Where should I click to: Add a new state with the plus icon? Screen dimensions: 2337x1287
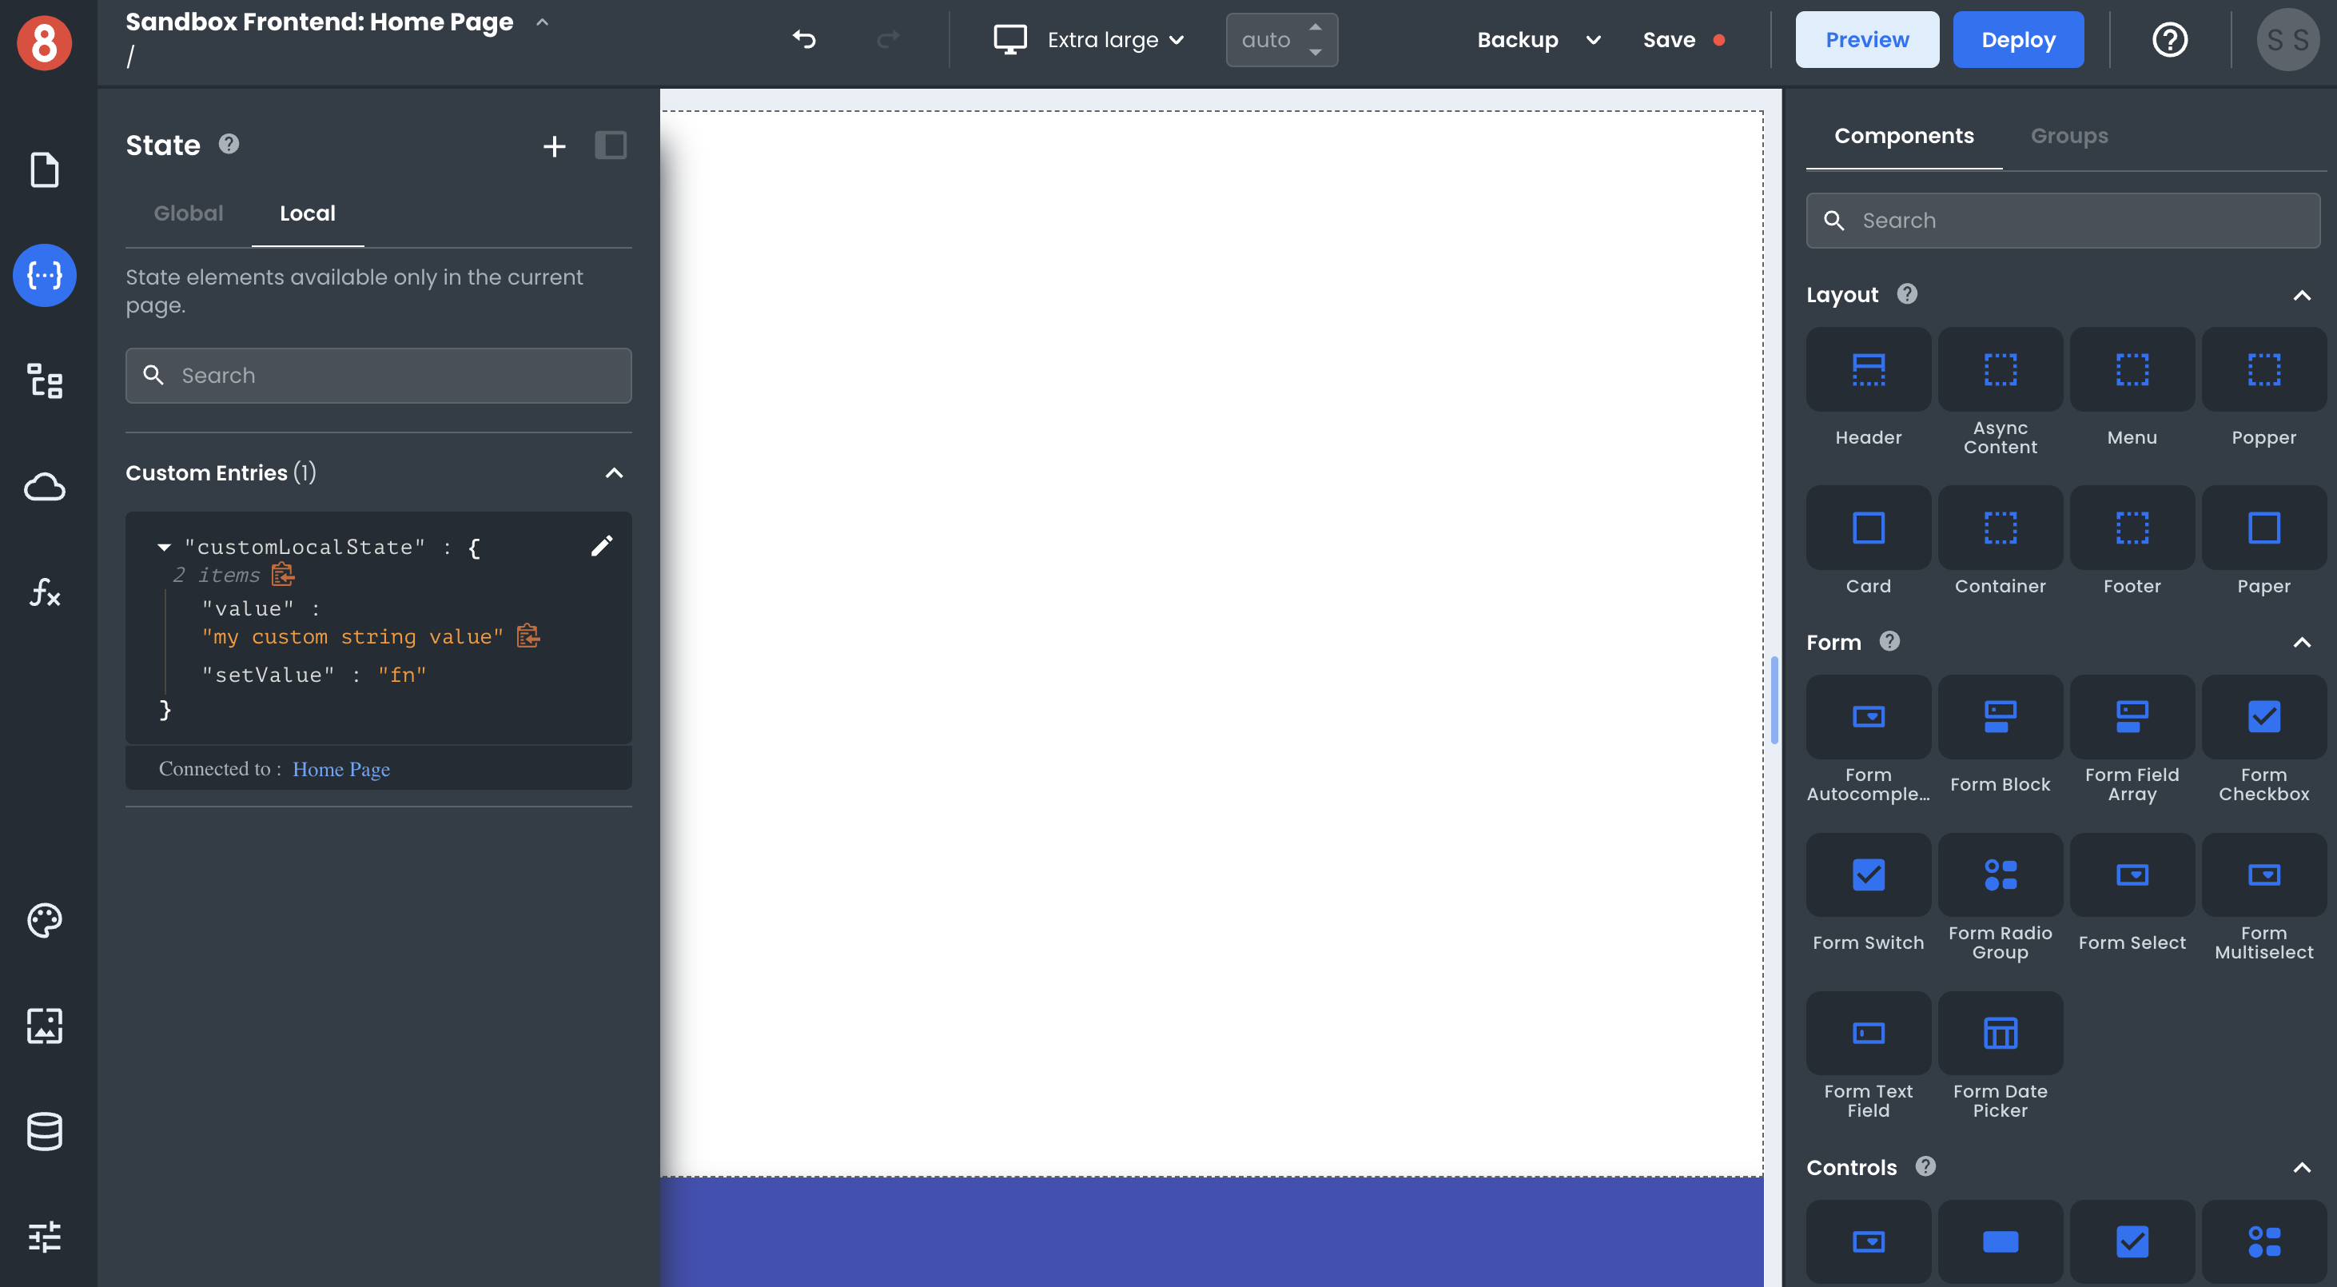tap(553, 145)
